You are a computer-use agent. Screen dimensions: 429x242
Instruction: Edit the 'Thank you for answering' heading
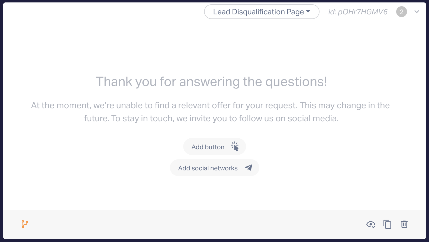211,82
